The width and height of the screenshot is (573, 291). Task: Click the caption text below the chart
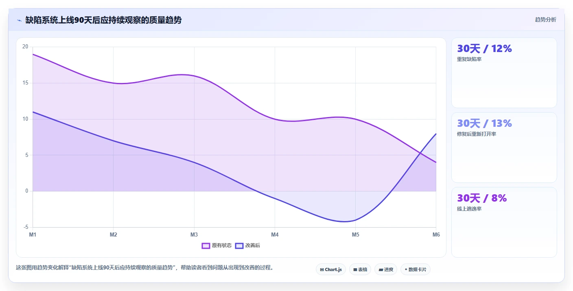pyautogui.click(x=145, y=267)
